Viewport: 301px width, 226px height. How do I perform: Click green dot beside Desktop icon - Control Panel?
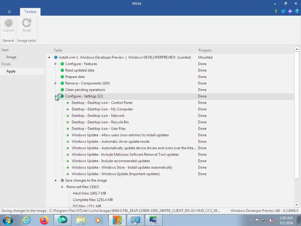(x=68, y=103)
